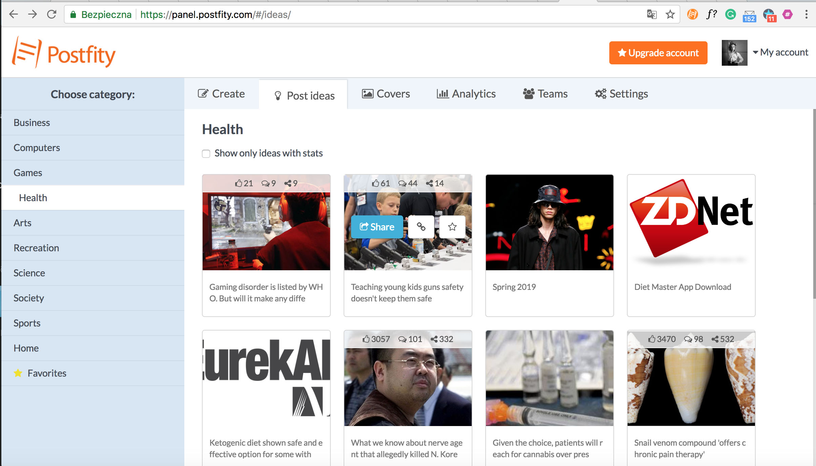Click the browser forward arrow
Viewport: 816px width, 466px height.
tap(33, 14)
